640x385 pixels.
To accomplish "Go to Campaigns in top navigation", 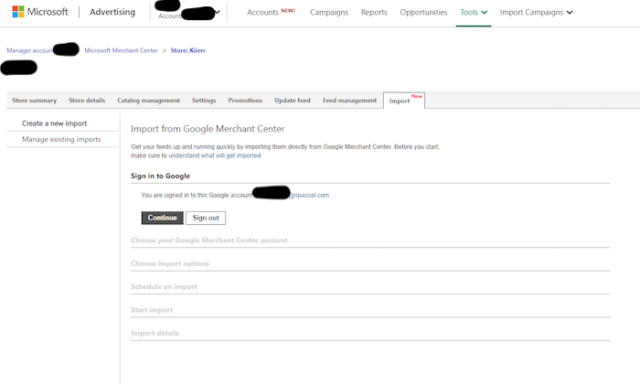I will tap(329, 12).
